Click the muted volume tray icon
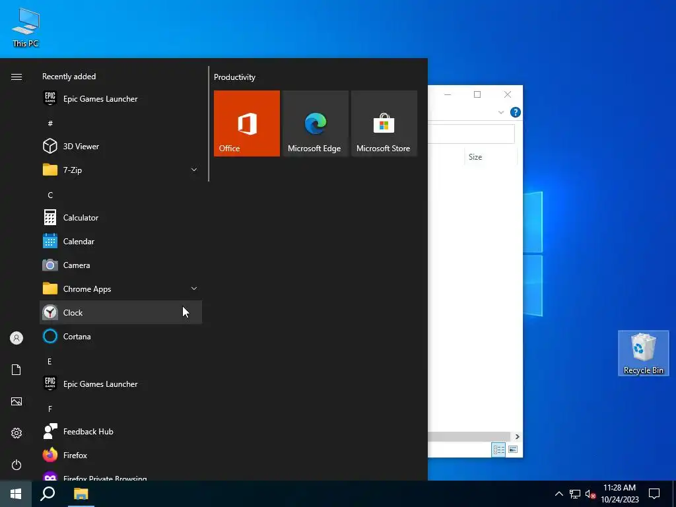 click(x=590, y=494)
